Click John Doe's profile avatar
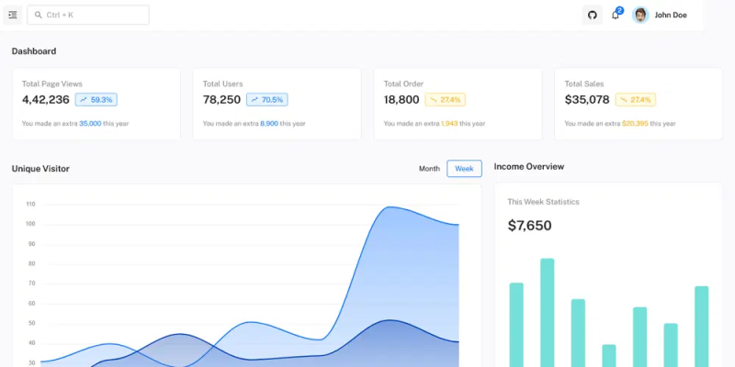 tap(639, 15)
